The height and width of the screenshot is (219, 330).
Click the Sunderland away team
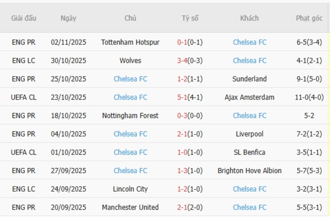250,79
